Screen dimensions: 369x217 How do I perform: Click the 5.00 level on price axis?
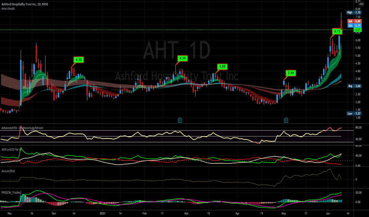(358, 56)
